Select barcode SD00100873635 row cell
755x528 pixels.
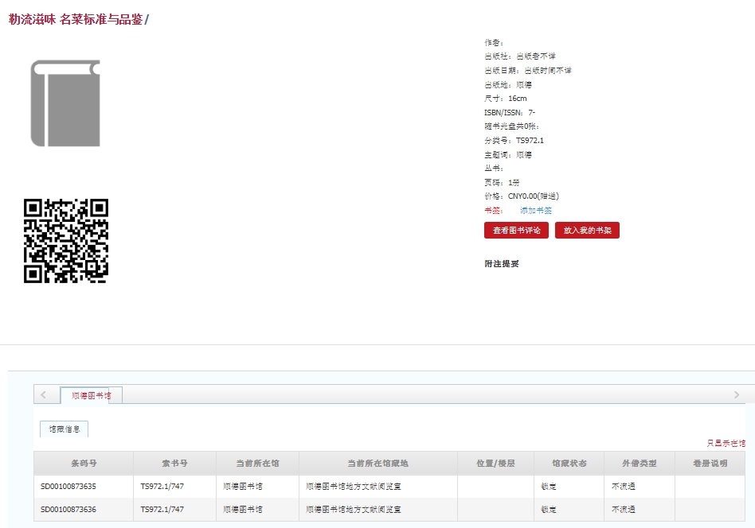(x=68, y=487)
